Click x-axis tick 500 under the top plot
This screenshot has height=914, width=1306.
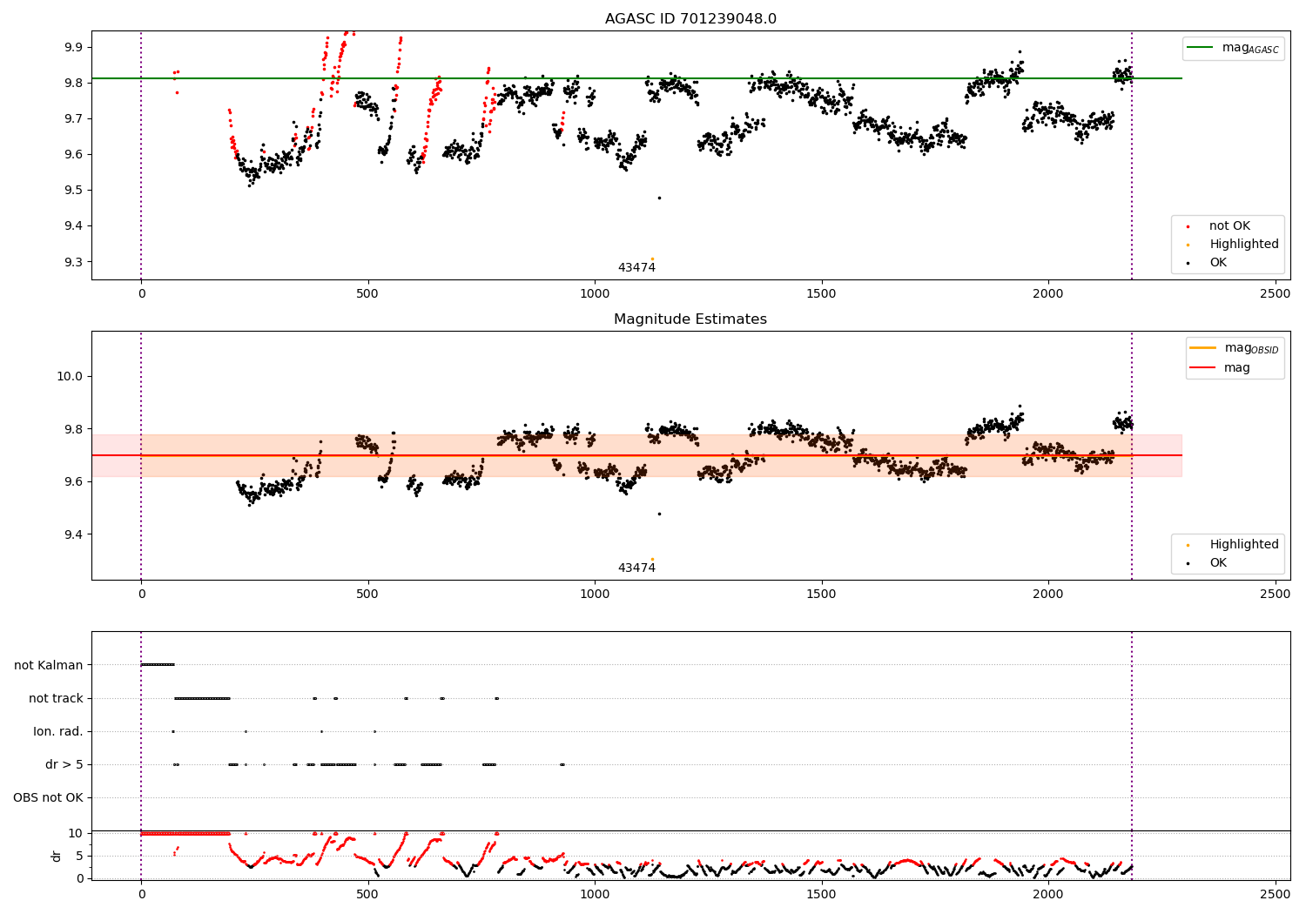367,294
